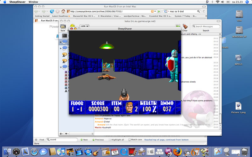This screenshot has height=157, width=252.
Task: Open QuickTime Player from the Dock
Action: click(x=124, y=152)
